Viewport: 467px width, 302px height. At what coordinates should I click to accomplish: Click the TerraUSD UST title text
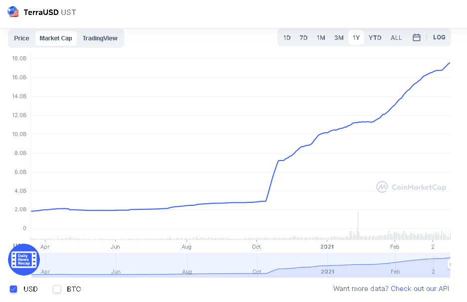click(x=50, y=12)
